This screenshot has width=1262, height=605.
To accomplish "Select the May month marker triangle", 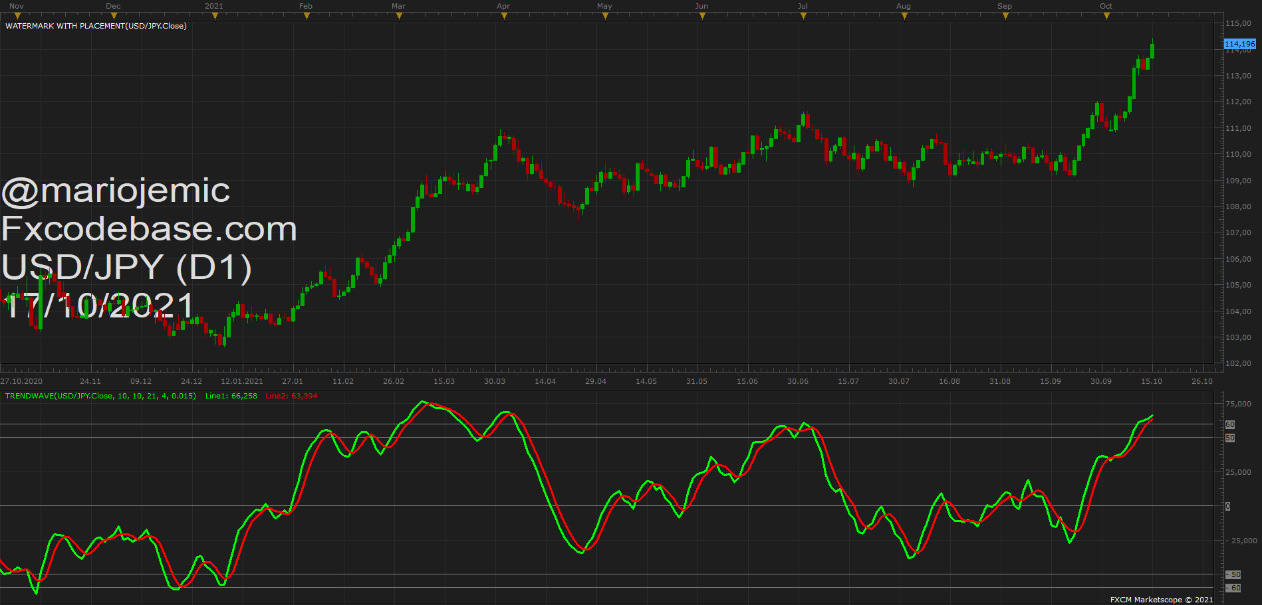I will 605,16.
